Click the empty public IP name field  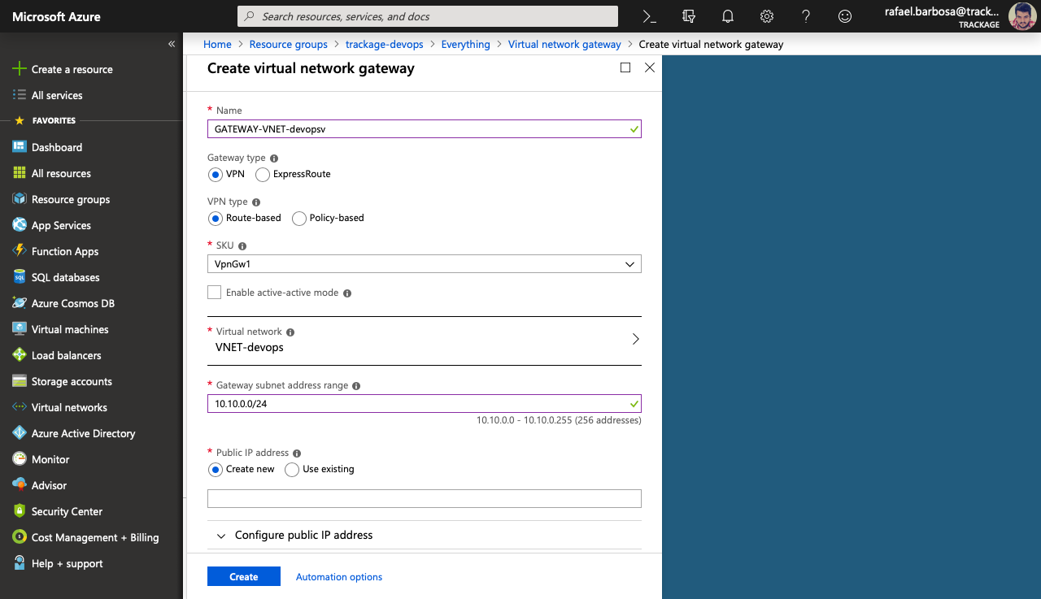[x=425, y=499]
